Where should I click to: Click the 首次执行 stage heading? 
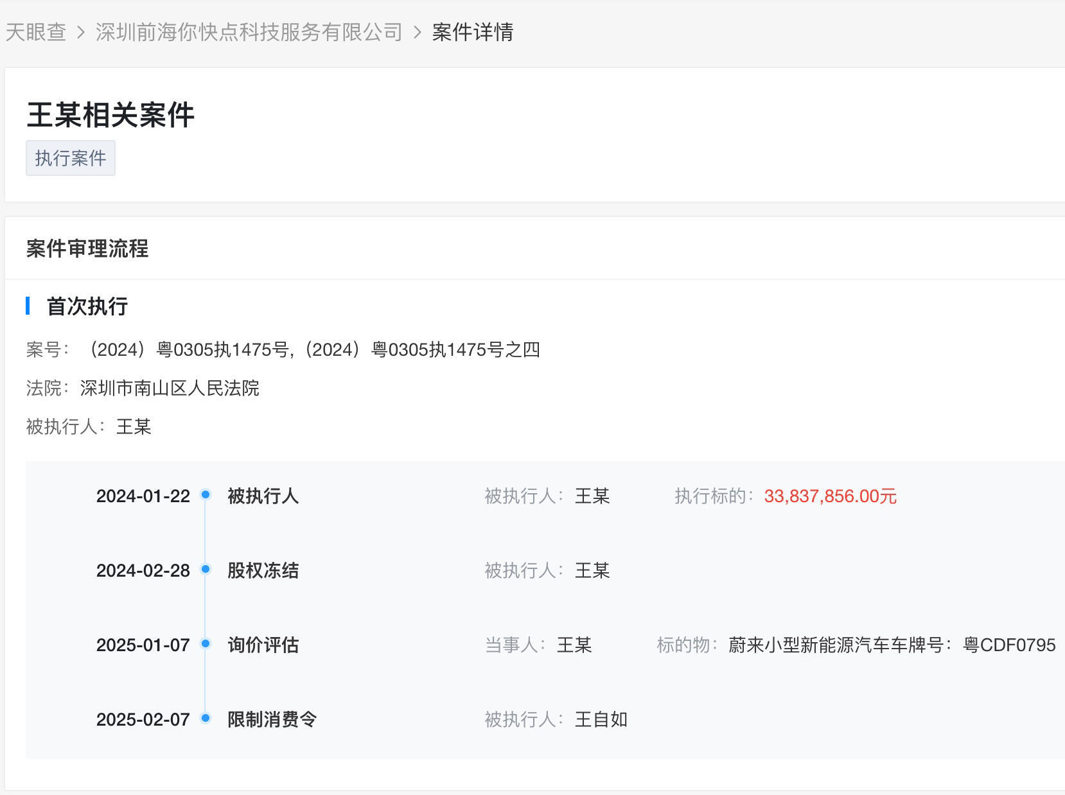click(87, 306)
